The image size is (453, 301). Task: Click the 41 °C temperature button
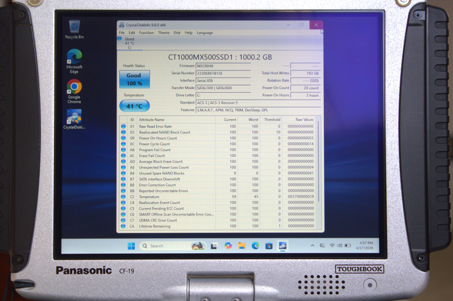pyautogui.click(x=134, y=106)
